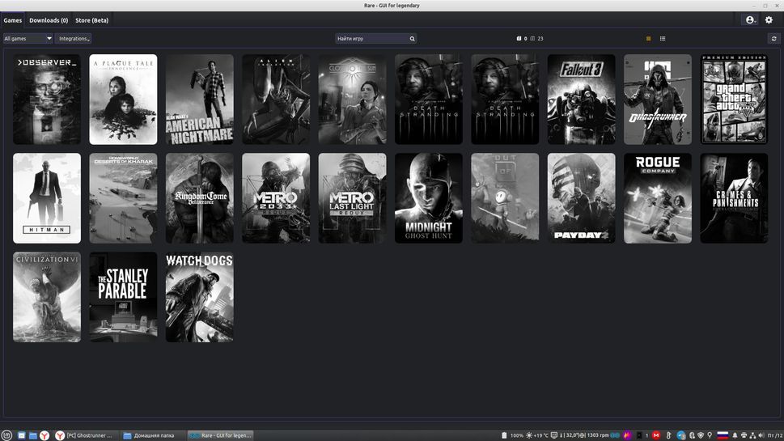Open the network connections tray icon
784x441 pixels.
(x=752, y=435)
